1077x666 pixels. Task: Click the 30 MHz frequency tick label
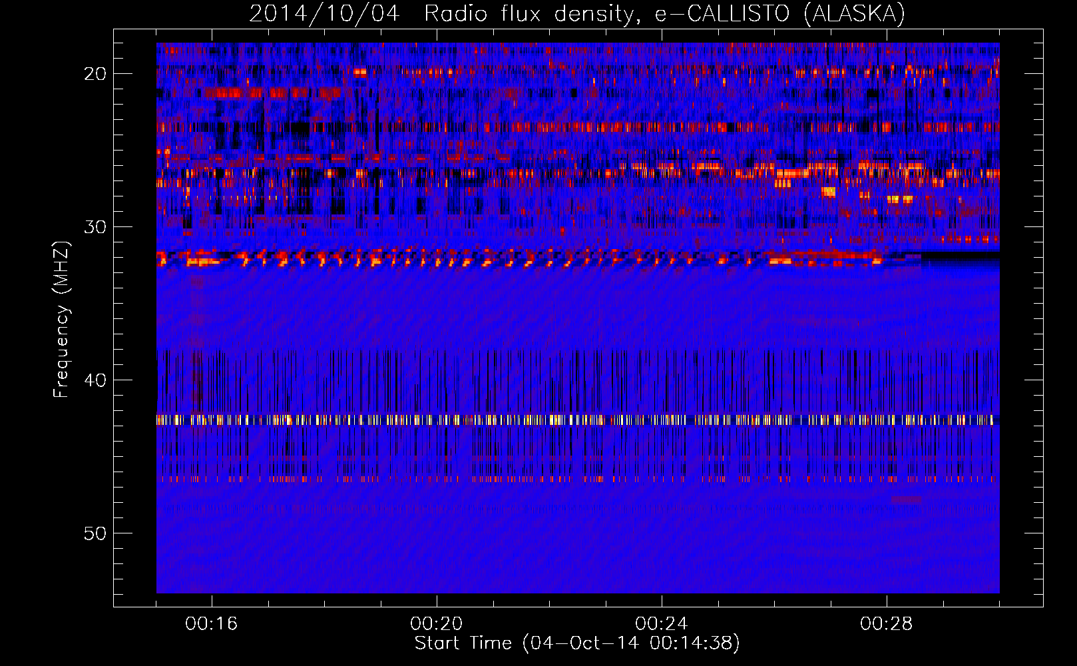(x=95, y=227)
